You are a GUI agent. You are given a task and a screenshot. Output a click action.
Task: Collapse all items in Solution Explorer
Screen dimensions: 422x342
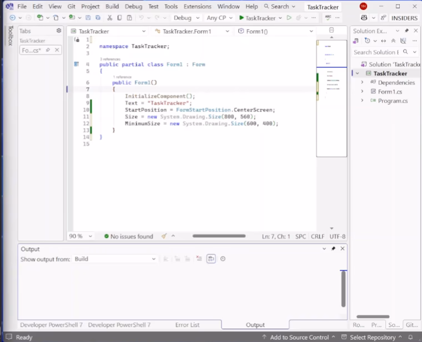pyautogui.click(x=393, y=40)
